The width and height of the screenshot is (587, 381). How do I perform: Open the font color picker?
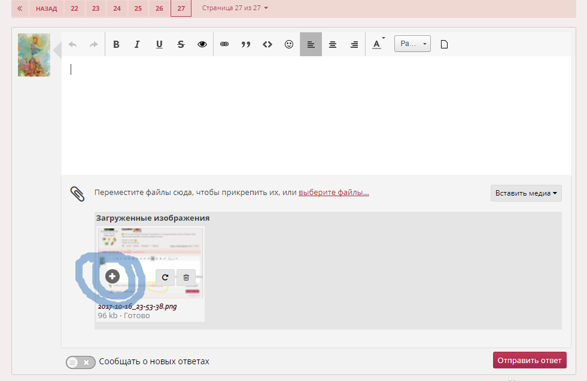(377, 44)
